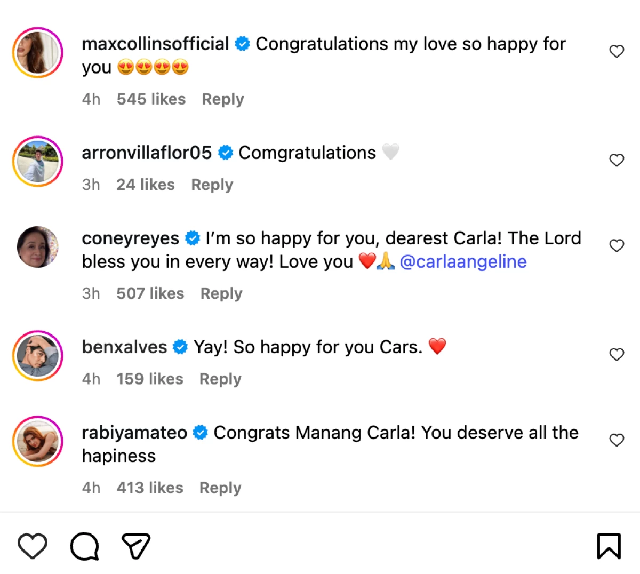
Task: Click Reply under coneyreyes comment
Action: click(221, 293)
